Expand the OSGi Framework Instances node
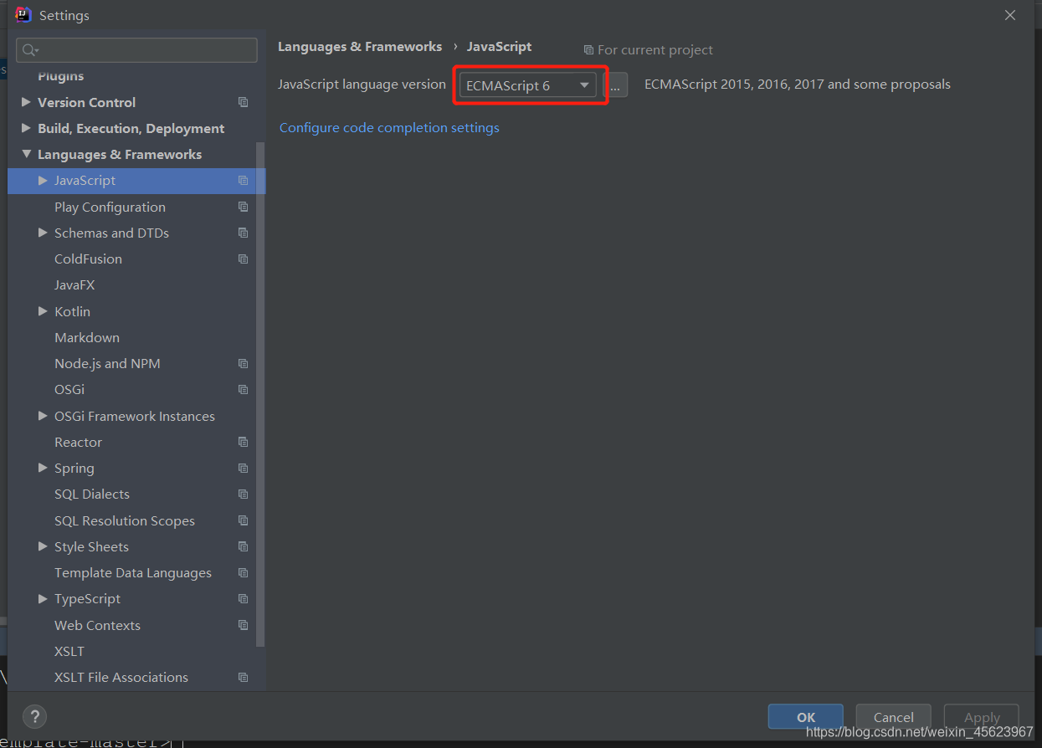1042x748 pixels. coord(44,416)
